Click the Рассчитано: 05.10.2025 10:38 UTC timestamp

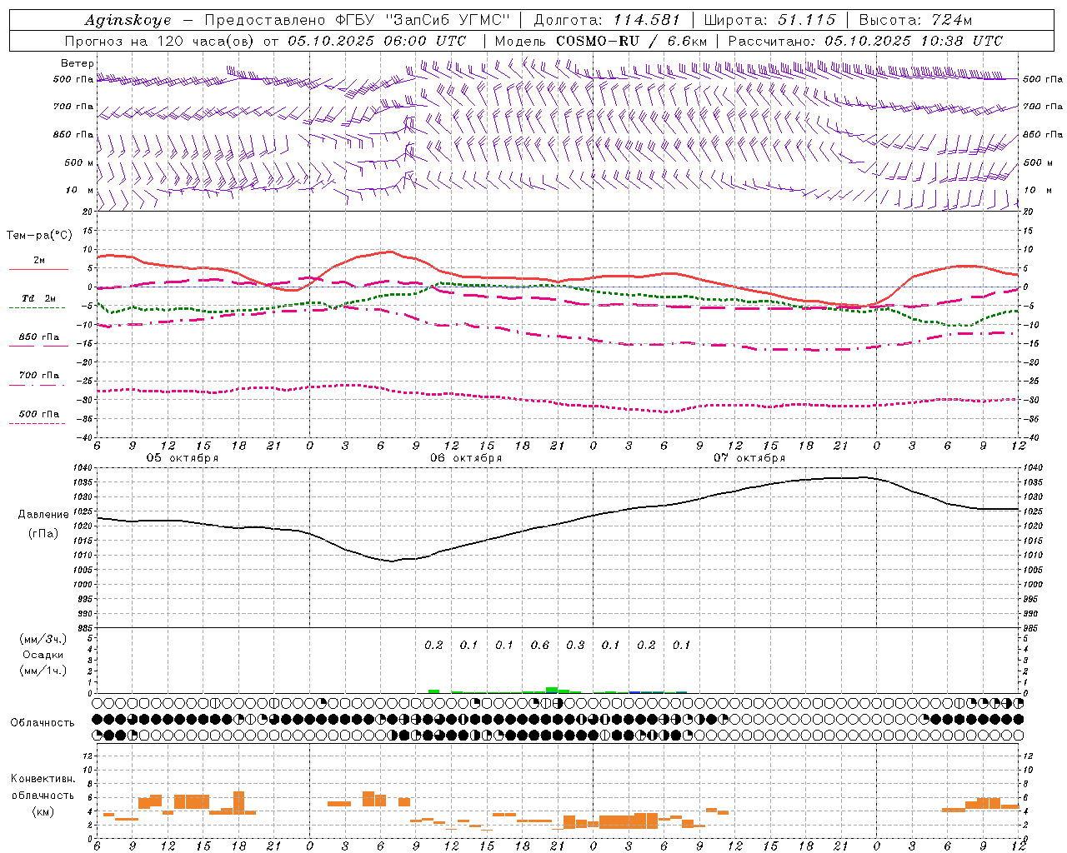tap(865, 41)
